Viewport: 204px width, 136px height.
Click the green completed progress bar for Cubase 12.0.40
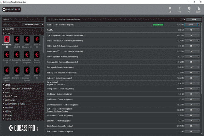[158, 25]
